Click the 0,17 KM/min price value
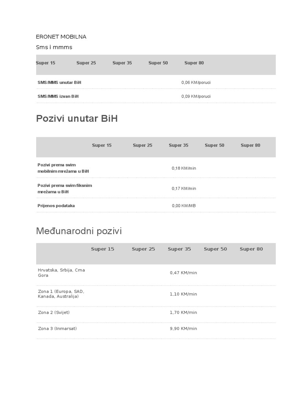 184,189
